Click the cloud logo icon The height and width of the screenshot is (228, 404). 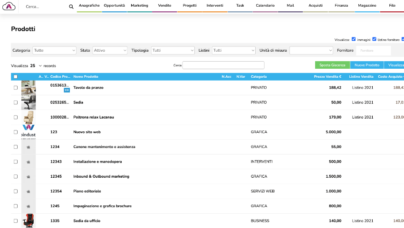click(10, 6)
